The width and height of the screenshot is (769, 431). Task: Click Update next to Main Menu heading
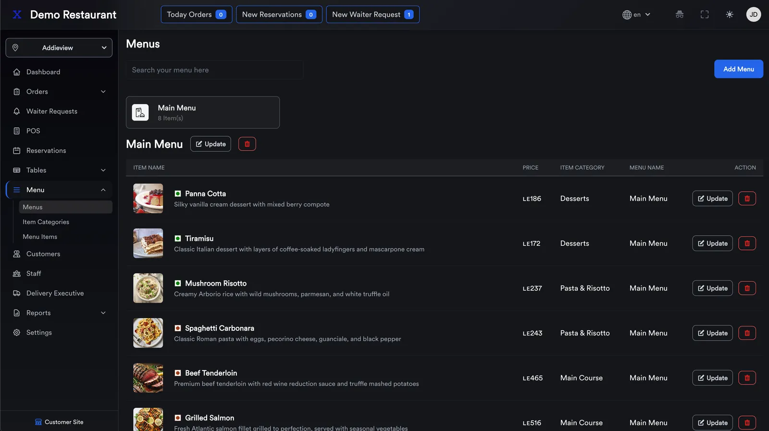pos(211,144)
